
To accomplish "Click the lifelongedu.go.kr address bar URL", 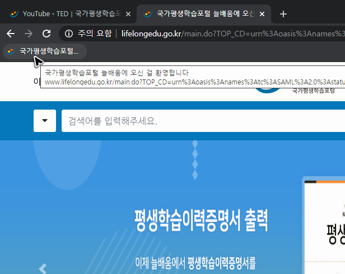I will pyautogui.click(x=233, y=34).
